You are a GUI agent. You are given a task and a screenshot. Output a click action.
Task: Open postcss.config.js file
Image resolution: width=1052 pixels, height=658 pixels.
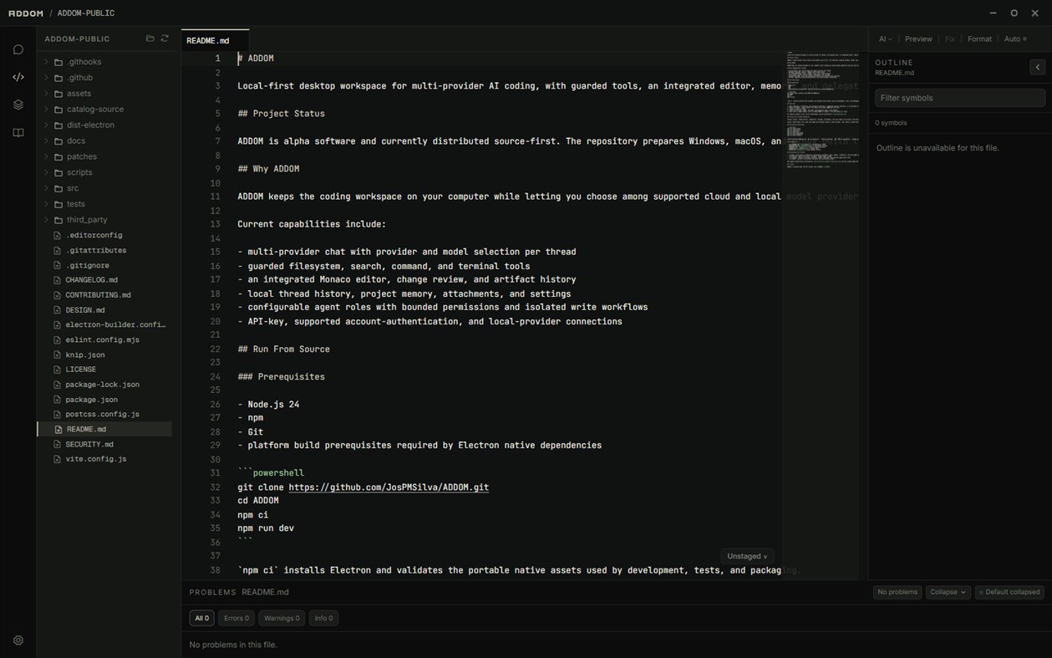point(104,414)
